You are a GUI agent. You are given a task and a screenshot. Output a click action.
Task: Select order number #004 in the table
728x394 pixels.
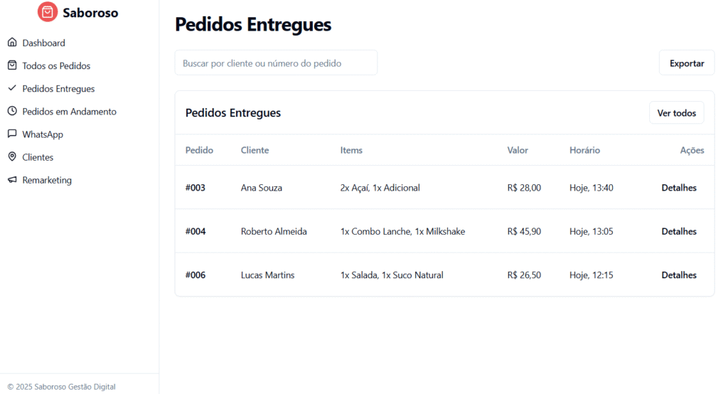point(196,231)
